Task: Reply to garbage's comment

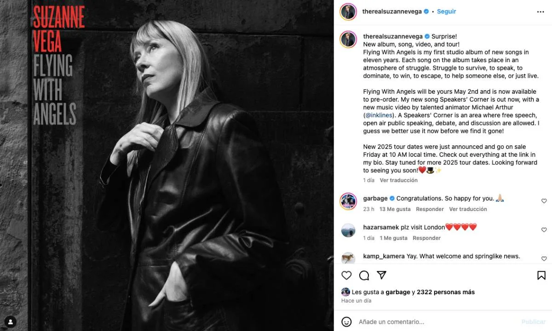Action: [430, 209]
